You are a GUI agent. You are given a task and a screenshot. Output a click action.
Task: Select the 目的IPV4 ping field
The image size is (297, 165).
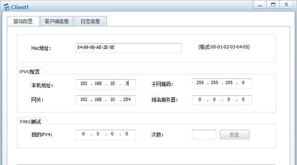point(106,135)
